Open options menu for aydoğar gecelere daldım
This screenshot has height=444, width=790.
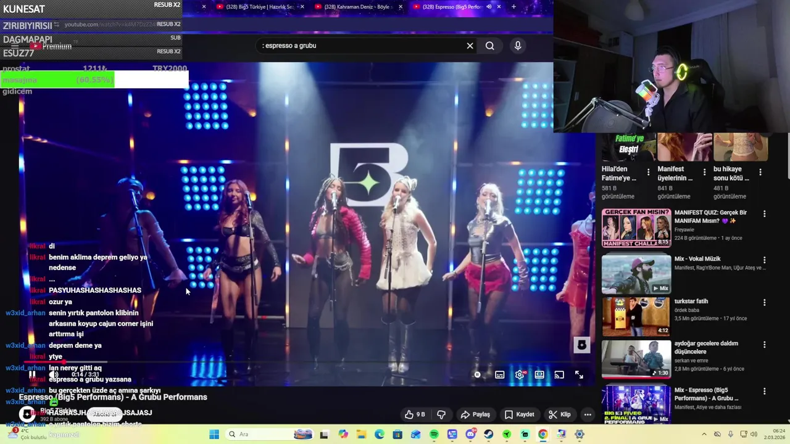coord(765,345)
